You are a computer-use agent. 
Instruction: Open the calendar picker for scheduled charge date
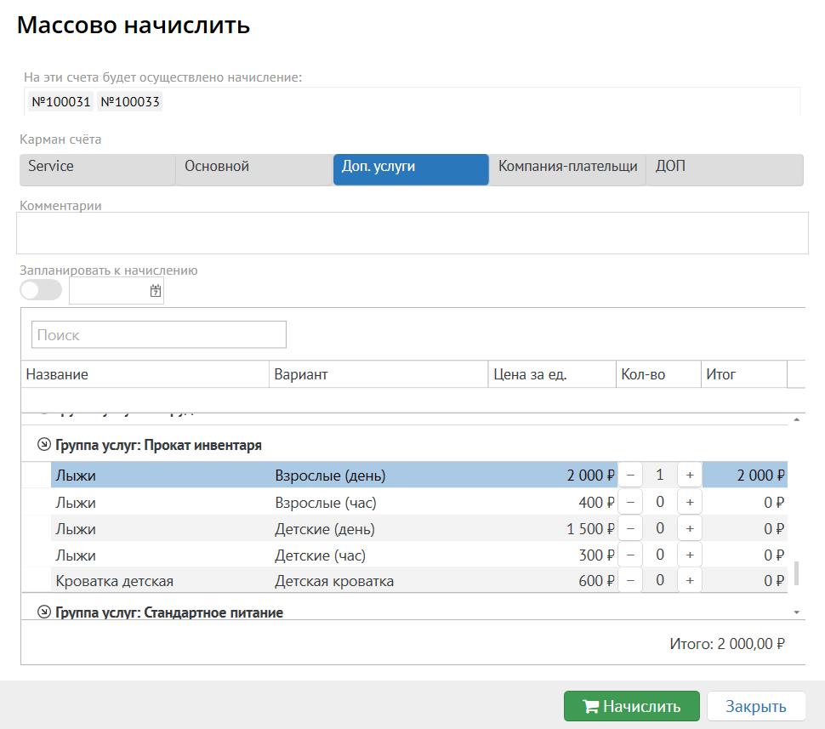tap(155, 291)
